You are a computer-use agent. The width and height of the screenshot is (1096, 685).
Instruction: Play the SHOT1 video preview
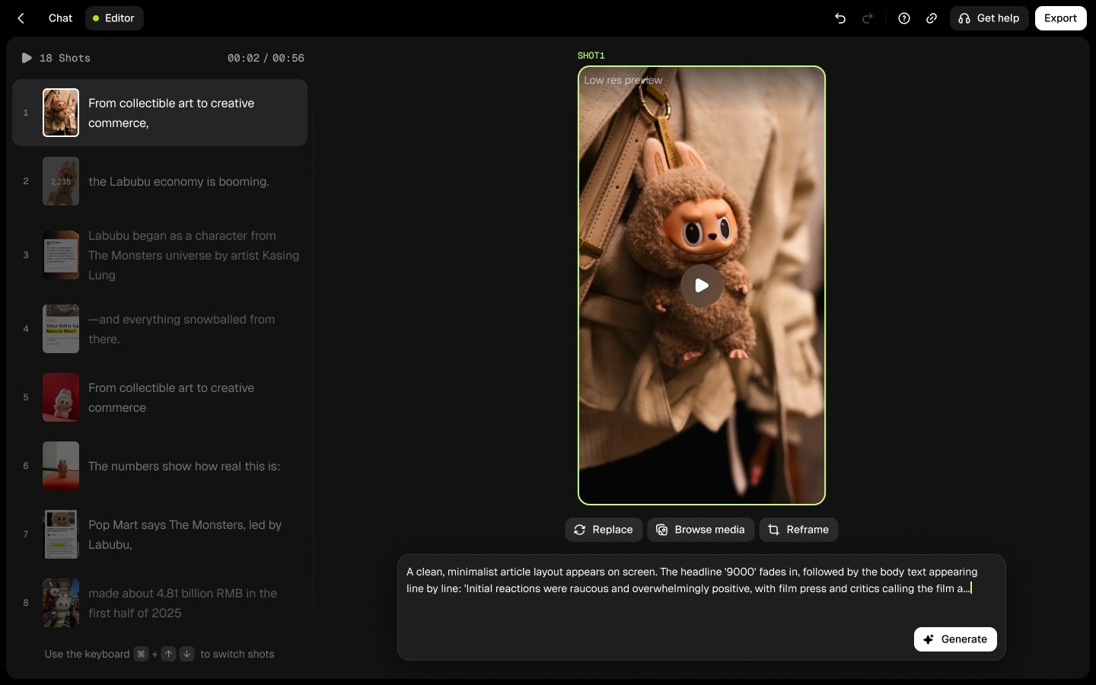point(701,285)
